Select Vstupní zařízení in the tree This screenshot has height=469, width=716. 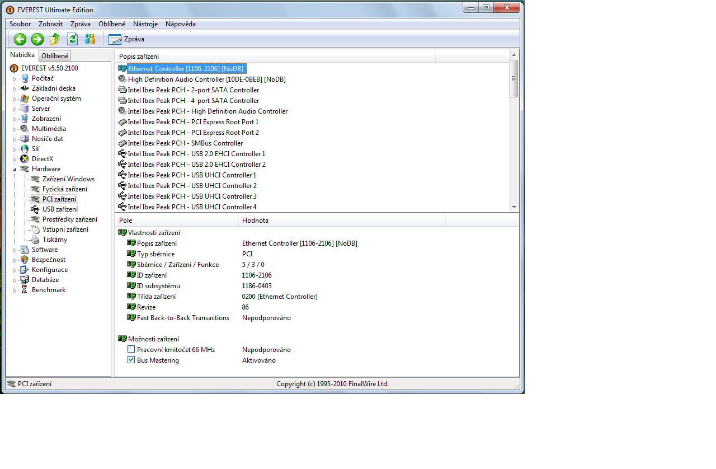[65, 229]
